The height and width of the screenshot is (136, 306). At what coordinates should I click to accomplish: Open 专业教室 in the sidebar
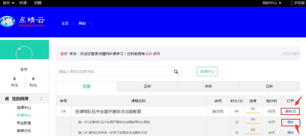[x=24, y=123]
